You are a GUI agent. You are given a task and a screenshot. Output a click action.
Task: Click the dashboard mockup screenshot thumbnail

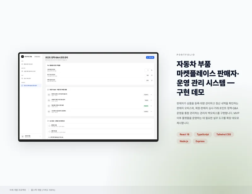(88, 97)
